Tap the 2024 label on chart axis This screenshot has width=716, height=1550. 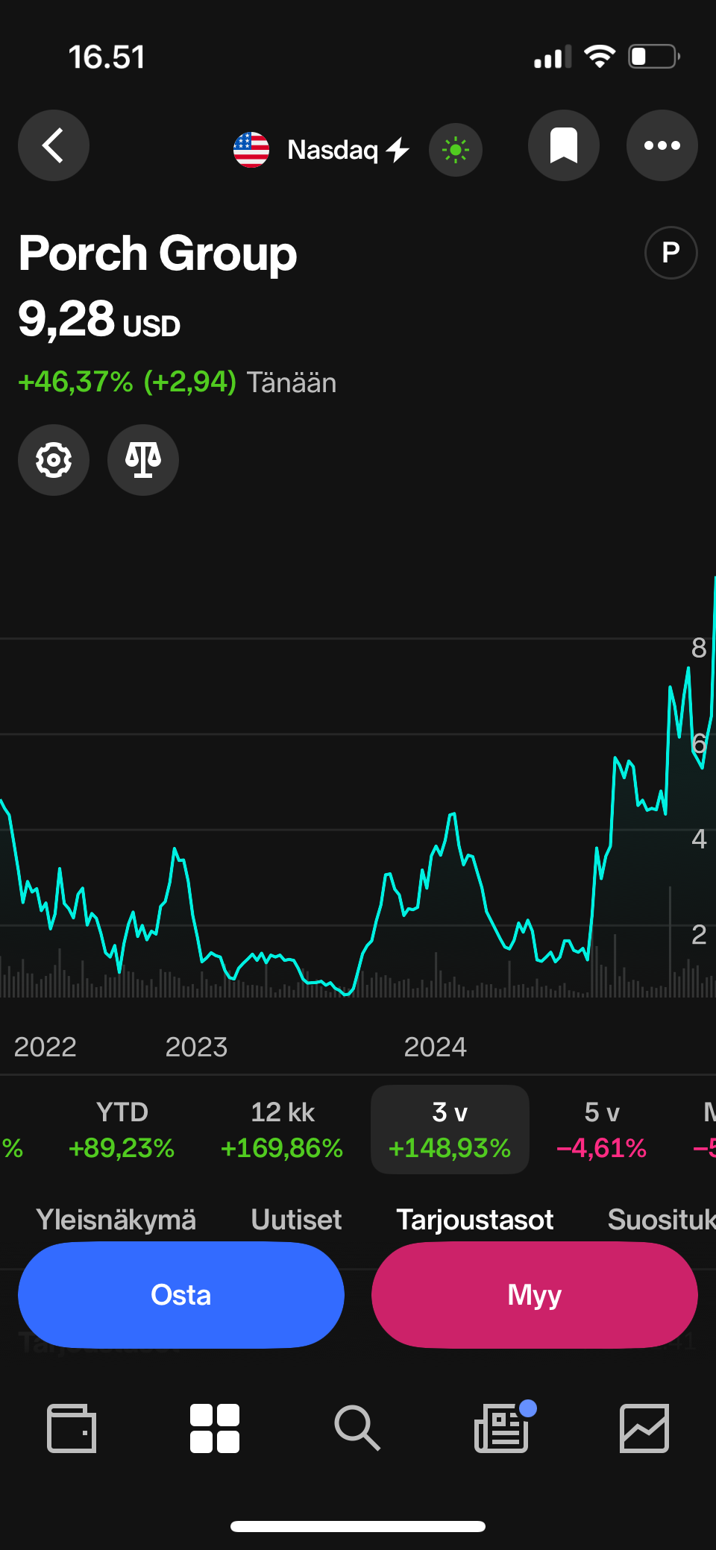pos(435,1047)
